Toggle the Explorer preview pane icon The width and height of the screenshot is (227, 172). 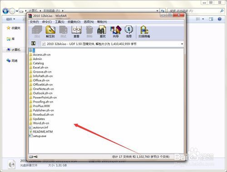[211, 19]
